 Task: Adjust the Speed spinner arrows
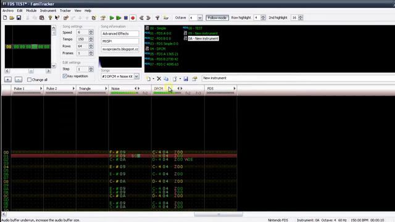click(x=91, y=32)
